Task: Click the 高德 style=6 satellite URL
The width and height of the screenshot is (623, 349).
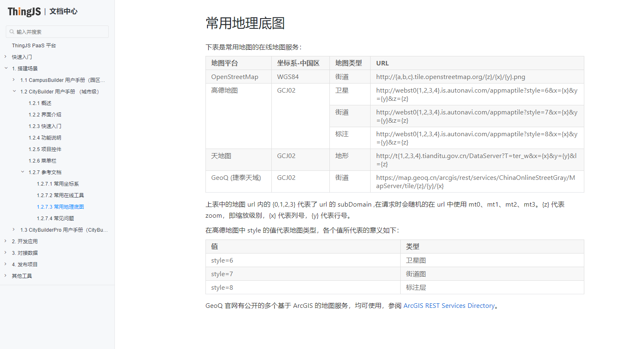Action: pos(477,94)
